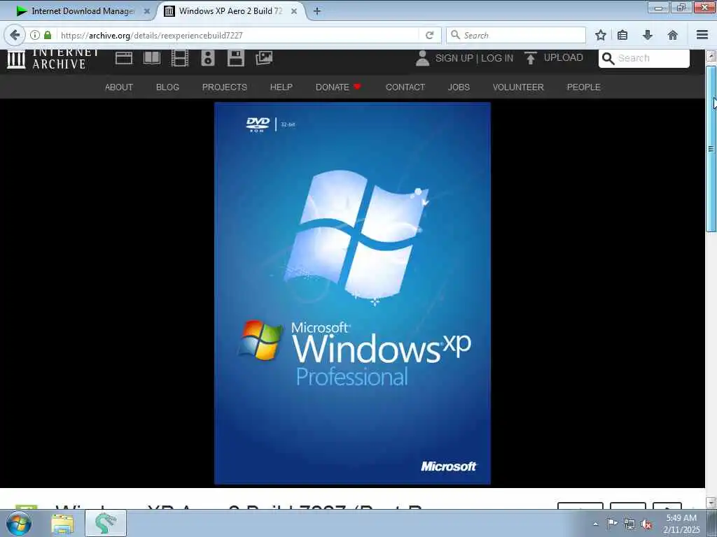Activate the dragon browser taskbar button
This screenshot has width=717, height=537.
tap(106, 523)
